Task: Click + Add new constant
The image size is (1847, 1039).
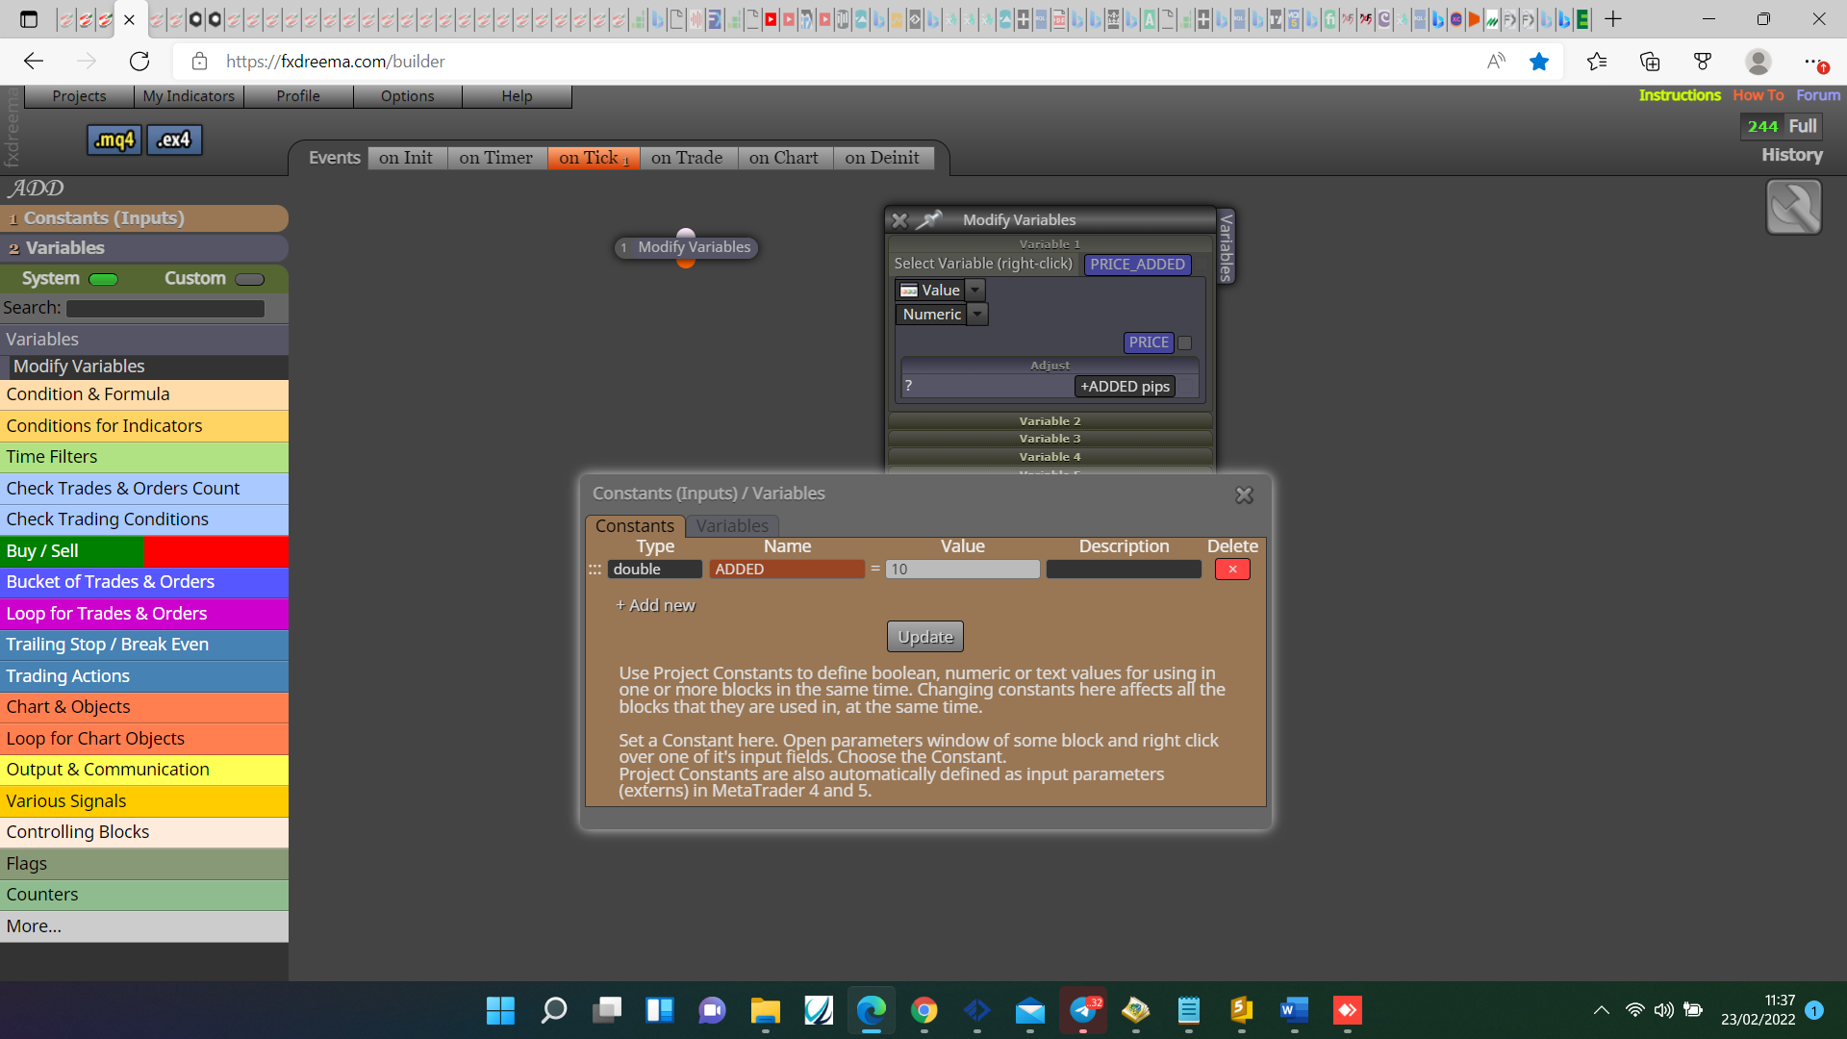Action: (x=655, y=605)
